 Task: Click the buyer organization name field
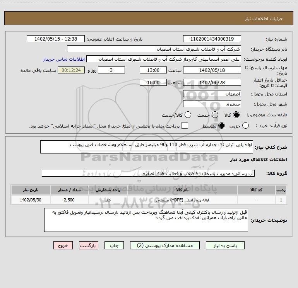point(154,49)
